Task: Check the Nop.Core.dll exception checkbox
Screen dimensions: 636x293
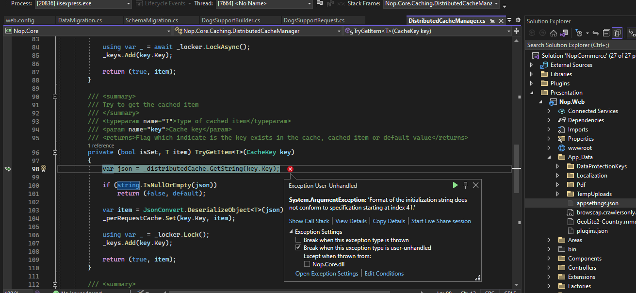Action: tap(307, 264)
